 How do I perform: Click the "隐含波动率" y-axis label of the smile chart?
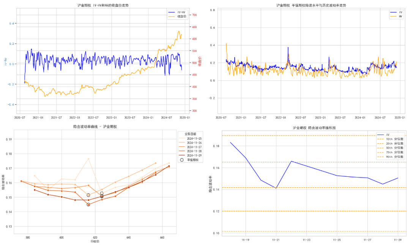pos(3,182)
